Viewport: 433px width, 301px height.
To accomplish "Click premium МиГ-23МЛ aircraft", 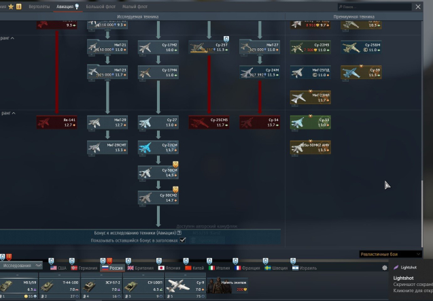I will pyautogui.click(x=310, y=97).
